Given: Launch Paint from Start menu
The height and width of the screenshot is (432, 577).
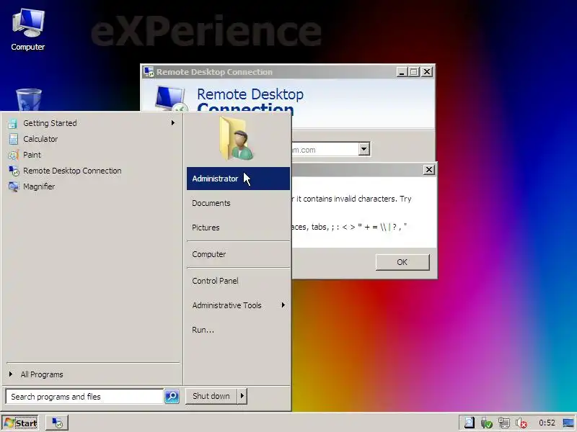Looking at the screenshot, I should click(x=92, y=155).
